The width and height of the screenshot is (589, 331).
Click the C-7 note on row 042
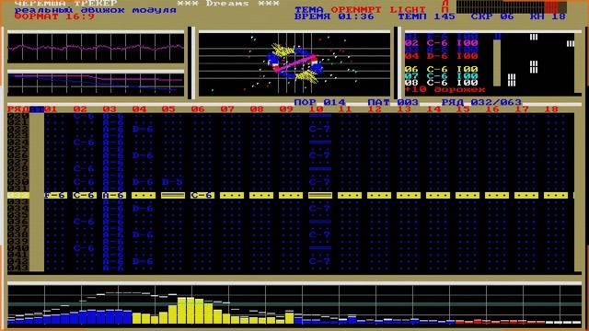[319, 261]
